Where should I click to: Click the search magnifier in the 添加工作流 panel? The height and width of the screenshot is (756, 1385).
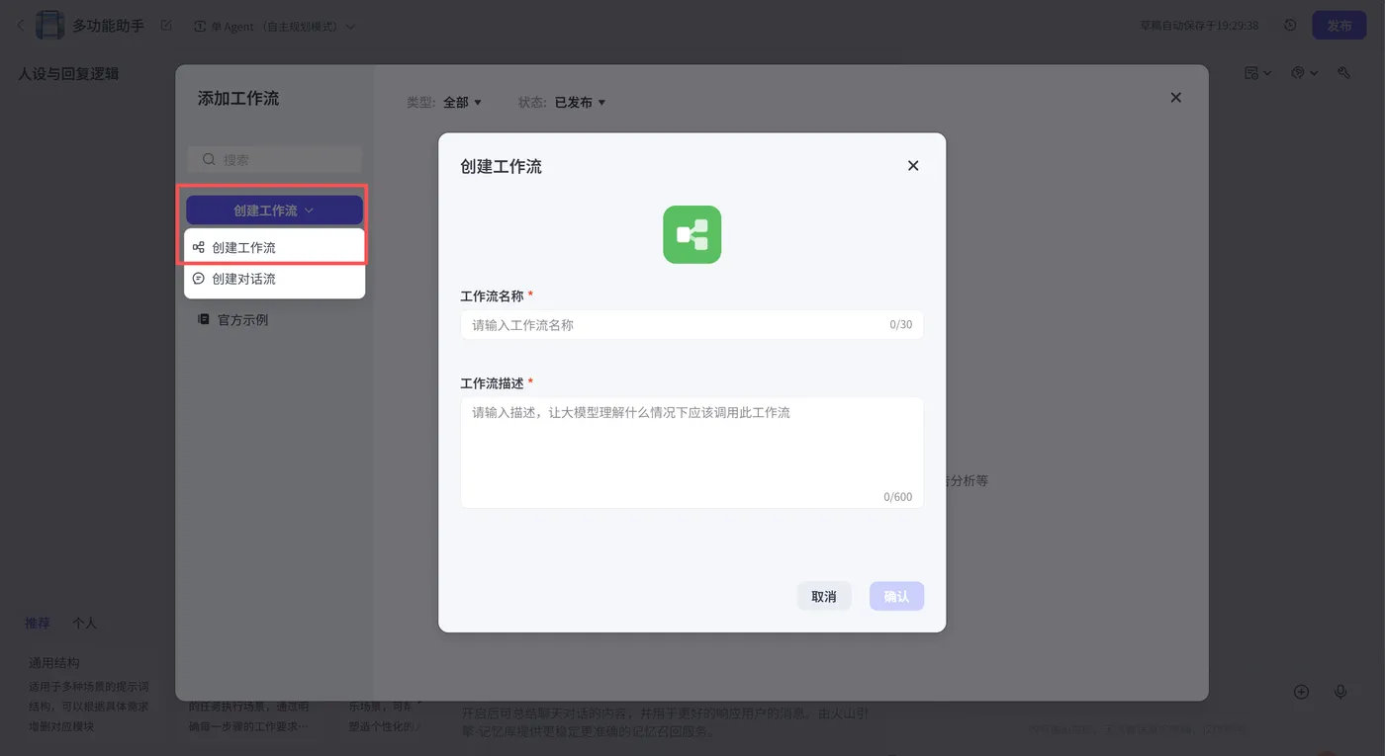point(209,158)
